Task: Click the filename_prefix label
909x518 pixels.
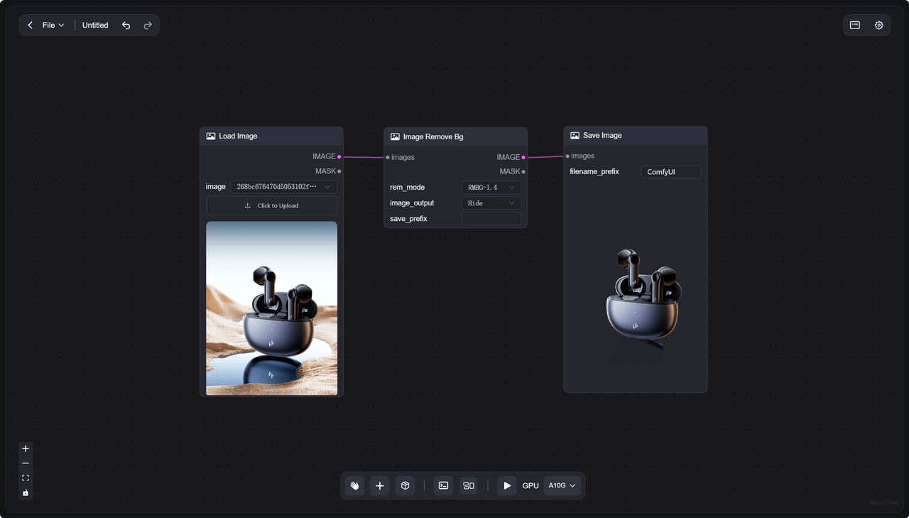Action: [594, 172]
